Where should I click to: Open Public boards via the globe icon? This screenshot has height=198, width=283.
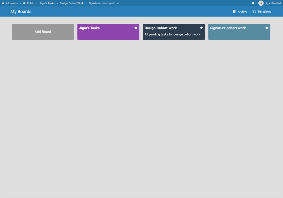pyautogui.click(x=24, y=3)
